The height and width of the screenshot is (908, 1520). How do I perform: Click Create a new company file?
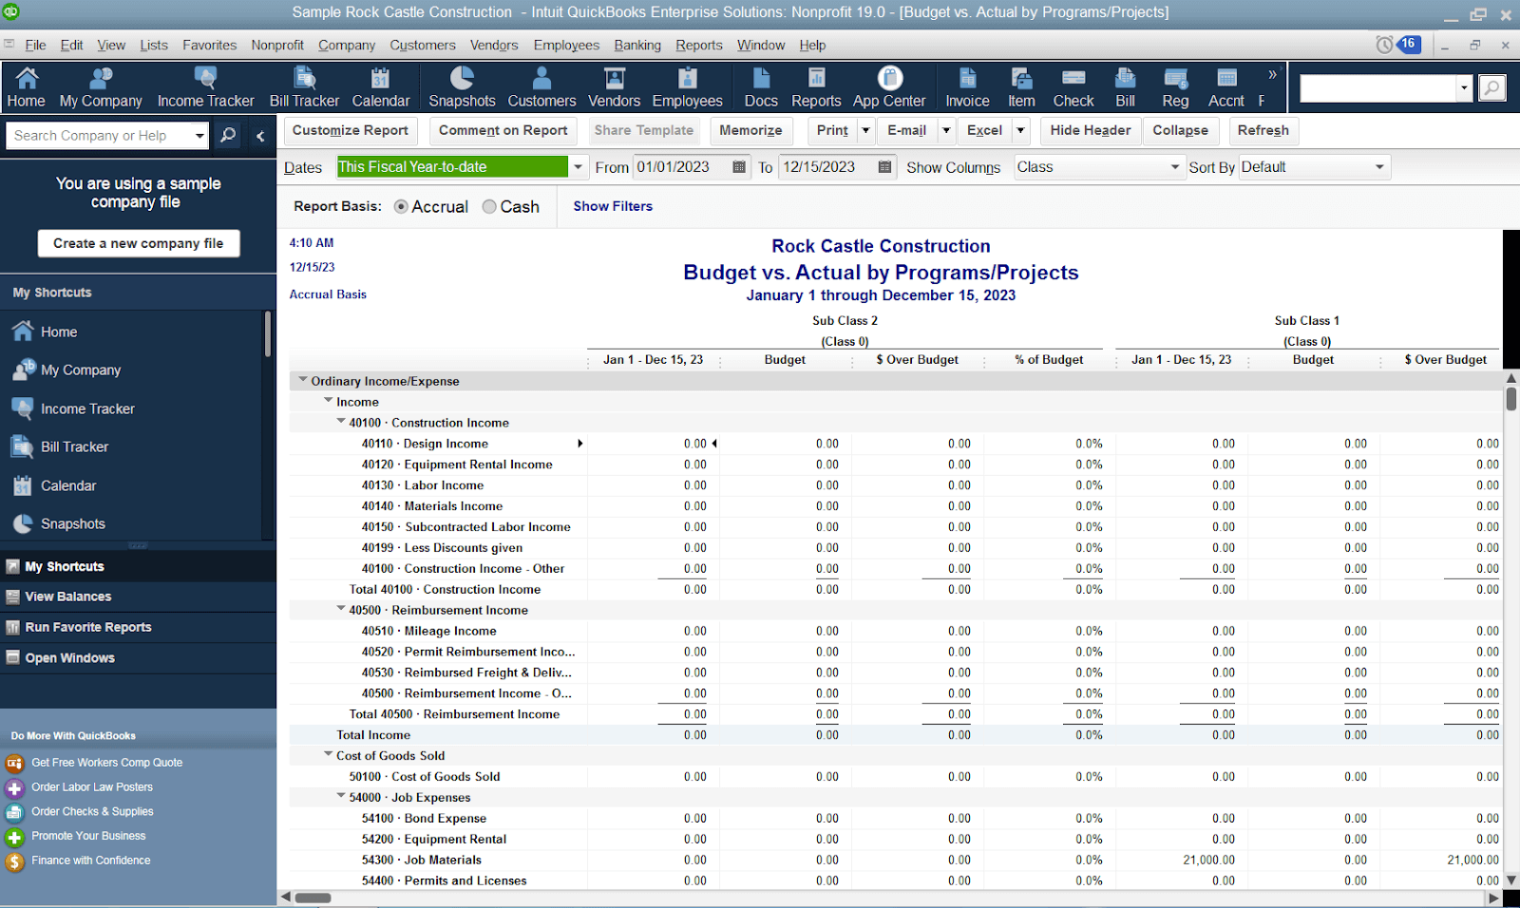139,243
